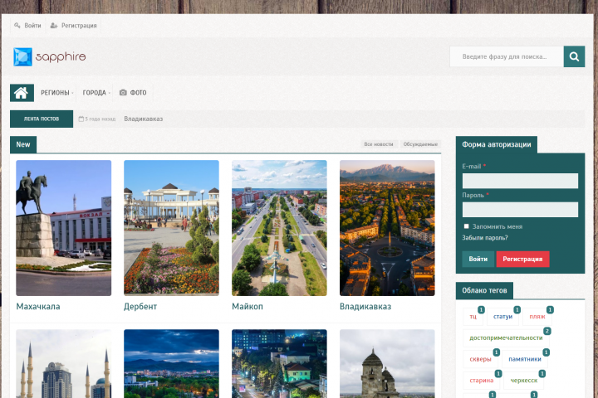Click the red Регистрация button in form
The image size is (598, 398).
click(522, 259)
